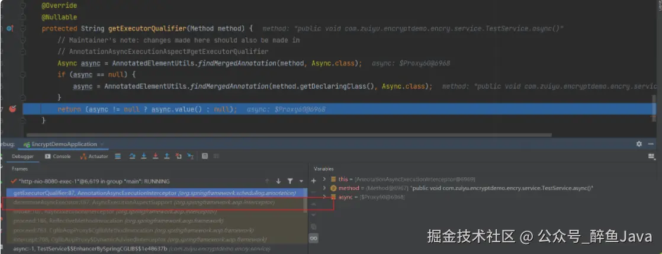Click the editor horizontal scrollbar

pos(289,135)
